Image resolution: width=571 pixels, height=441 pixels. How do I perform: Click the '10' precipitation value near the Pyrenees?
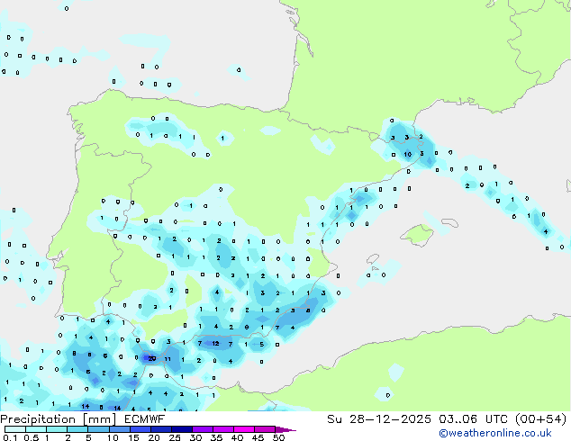point(407,154)
